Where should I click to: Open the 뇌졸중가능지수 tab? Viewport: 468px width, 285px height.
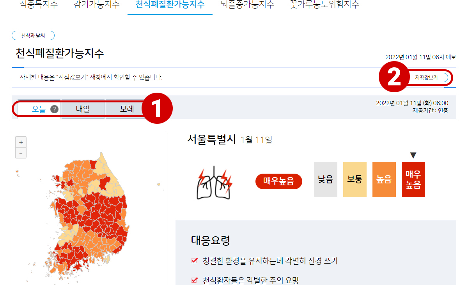coord(247,5)
